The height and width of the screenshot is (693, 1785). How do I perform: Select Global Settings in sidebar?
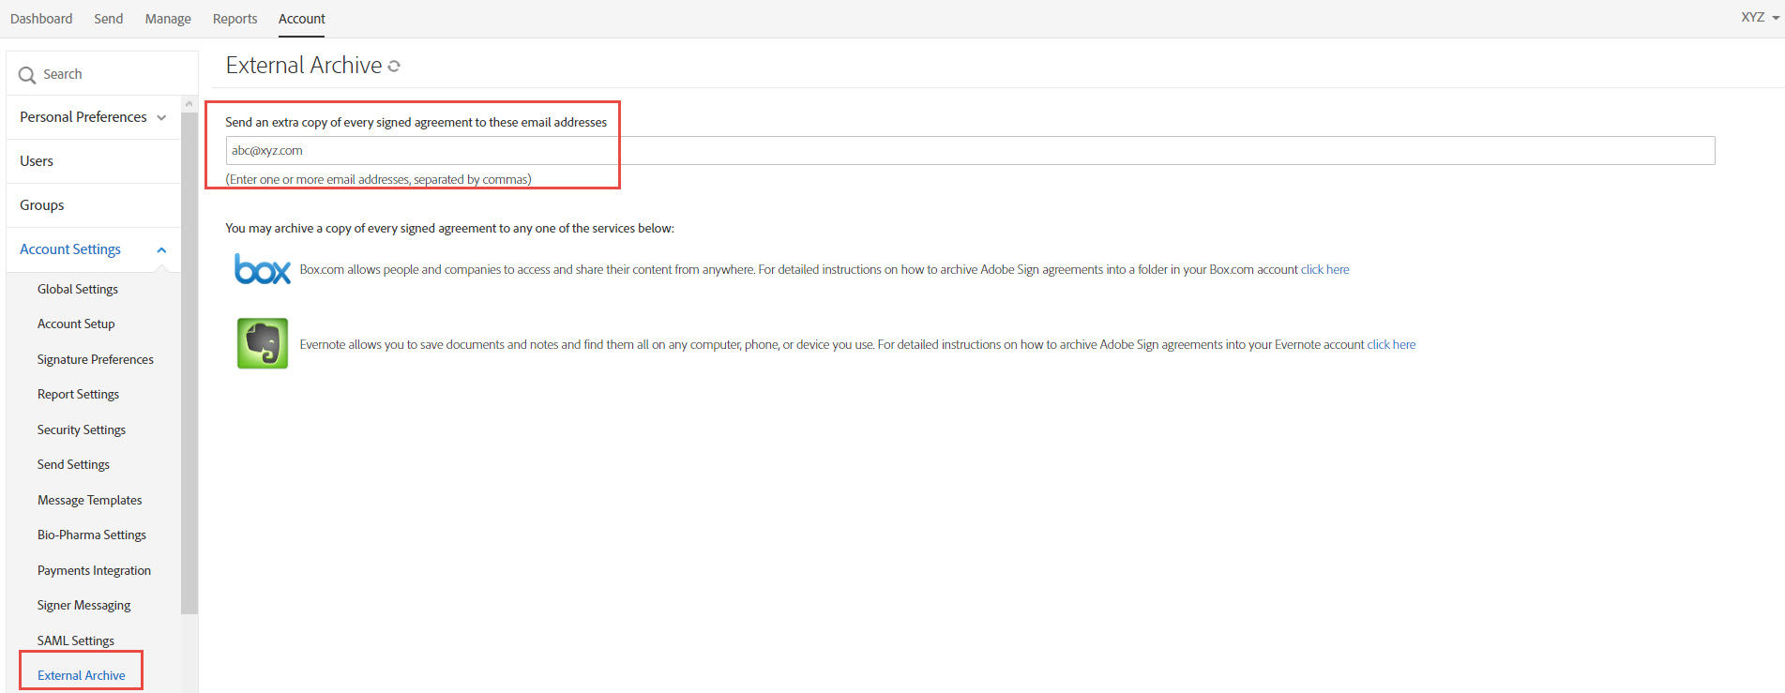[78, 289]
